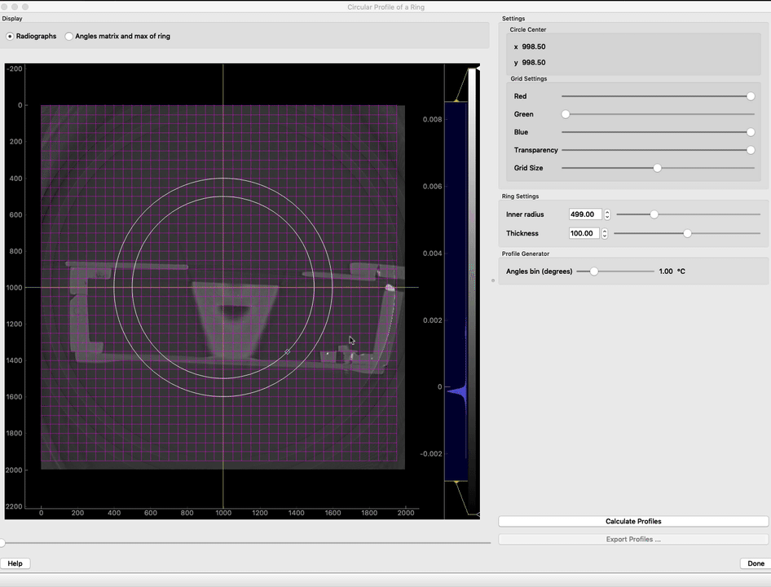This screenshot has width=771, height=587.
Task: Click the Calculate Profiles button
Action: point(633,522)
